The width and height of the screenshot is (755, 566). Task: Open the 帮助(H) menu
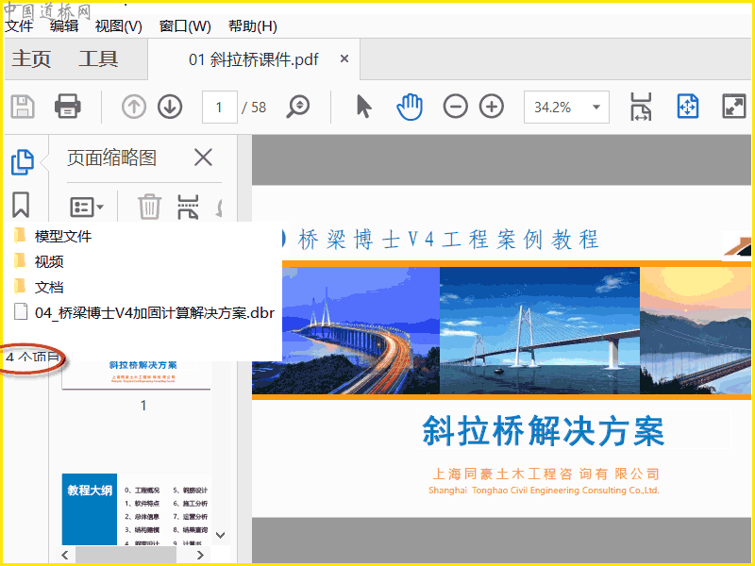(x=252, y=26)
